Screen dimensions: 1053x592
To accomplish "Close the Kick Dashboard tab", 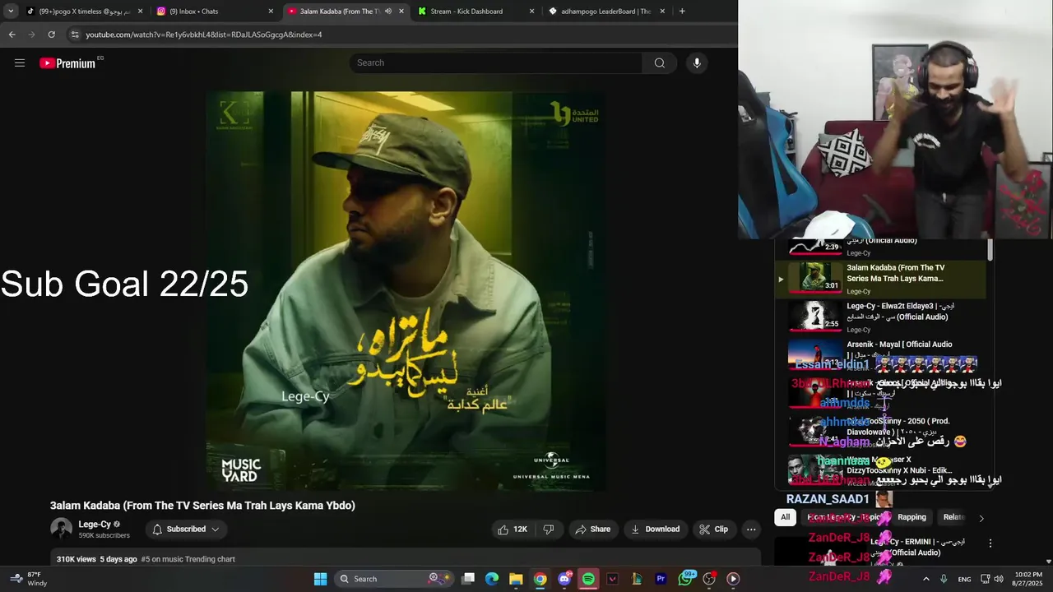I will pyautogui.click(x=531, y=12).
